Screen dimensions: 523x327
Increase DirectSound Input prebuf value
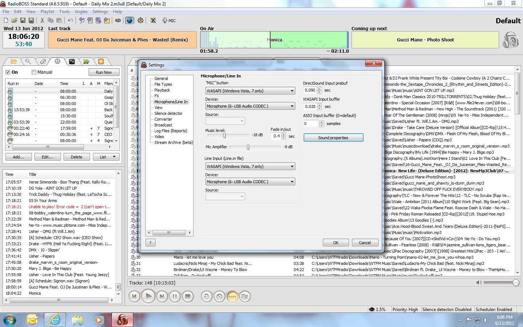(x=319, y=89)
